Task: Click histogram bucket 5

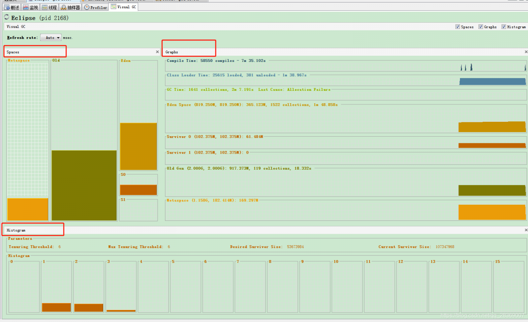Action: click(186, 286)
